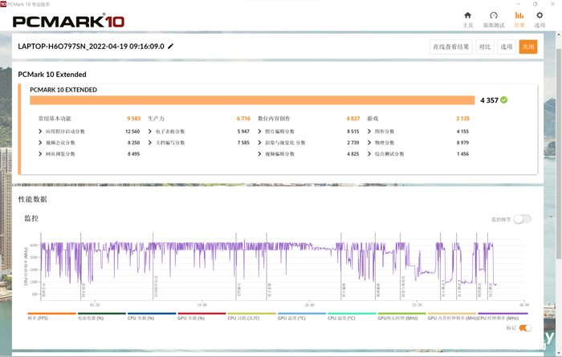The height and width of the screenshot is (357, 562).
Task: Expand 应用程序启动分数 row
Action: [40, 132]
